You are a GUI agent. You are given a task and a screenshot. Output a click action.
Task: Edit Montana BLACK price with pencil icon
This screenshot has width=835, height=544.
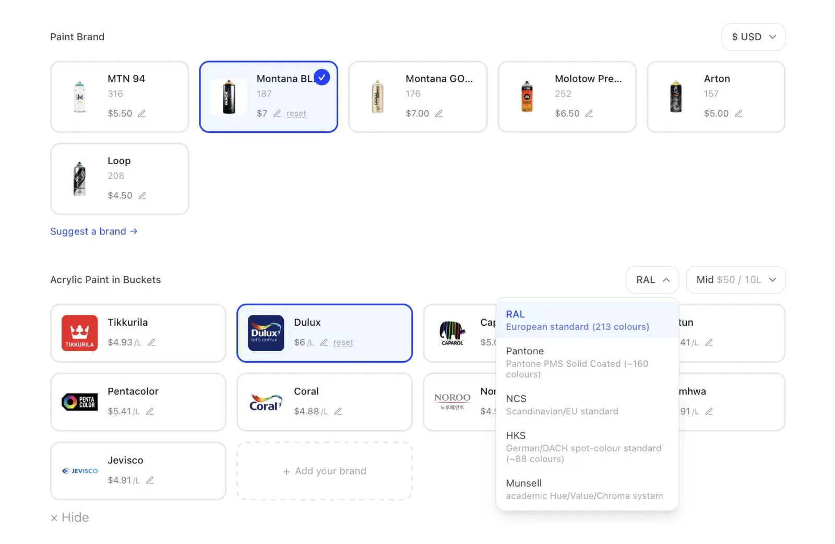pos(277,114)
